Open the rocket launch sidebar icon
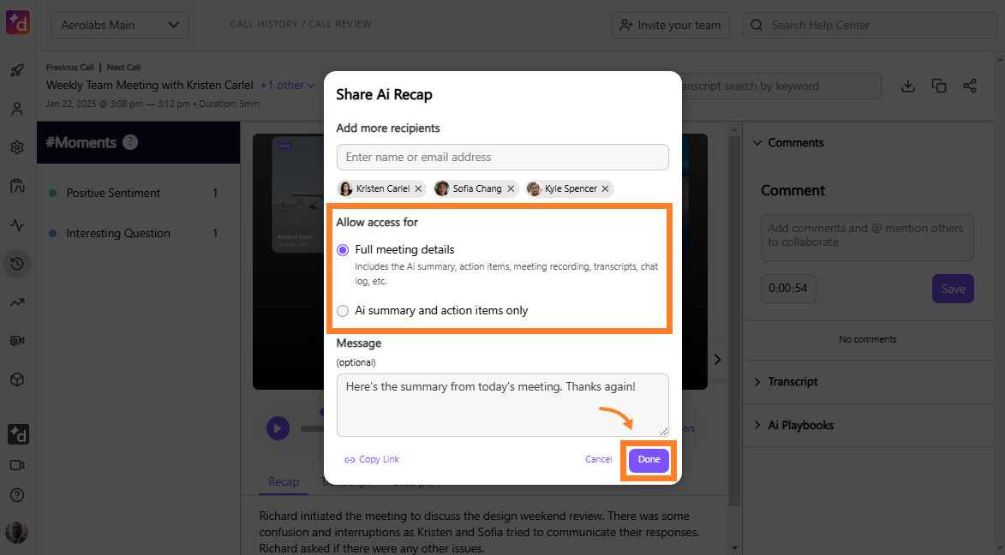Image resolution: width=1005 pixels, height=555 pixels. click(17, 70)
